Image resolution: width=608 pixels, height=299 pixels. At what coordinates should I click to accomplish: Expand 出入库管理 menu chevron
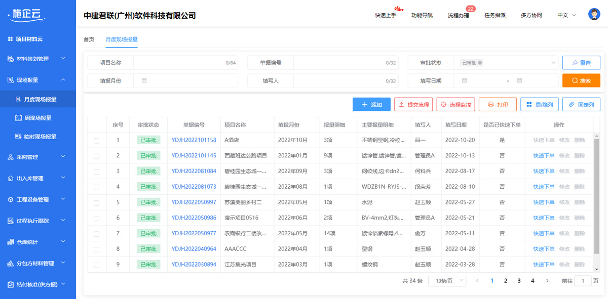tap(63, 179)
